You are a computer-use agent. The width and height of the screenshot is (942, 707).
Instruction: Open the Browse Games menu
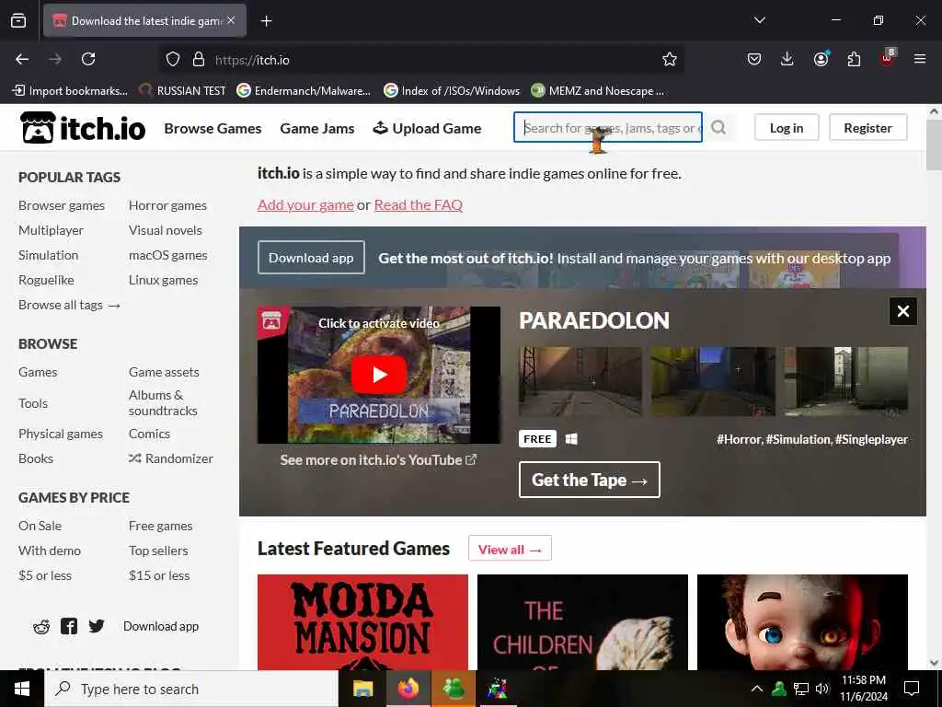click(213, 128)
